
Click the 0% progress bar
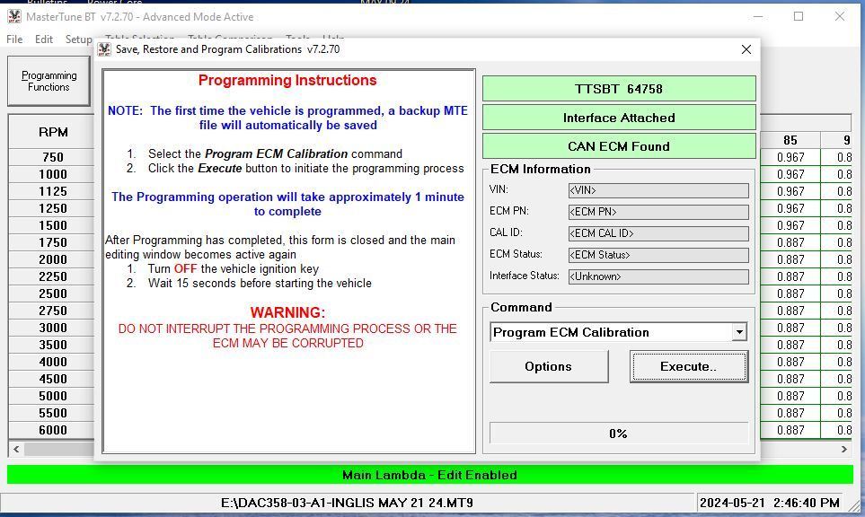coord(618,434)
